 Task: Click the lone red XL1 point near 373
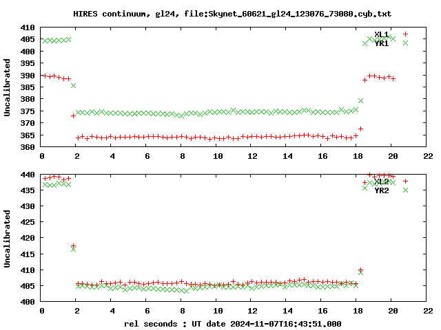click(74, 115)
